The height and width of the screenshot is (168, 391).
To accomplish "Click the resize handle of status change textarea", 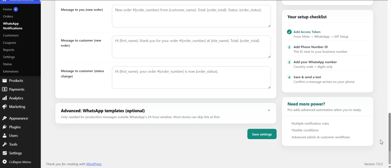I will pyautogui.click(x=269, y=87).
